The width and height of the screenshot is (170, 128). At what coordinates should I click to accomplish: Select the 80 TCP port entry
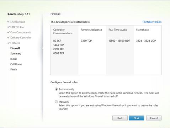click(x=57, y=41)
